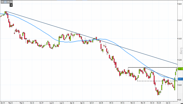This screenshot has width=183, height=104.
Task: Click the 10.00 price axis label
Action: coord(180,85)
